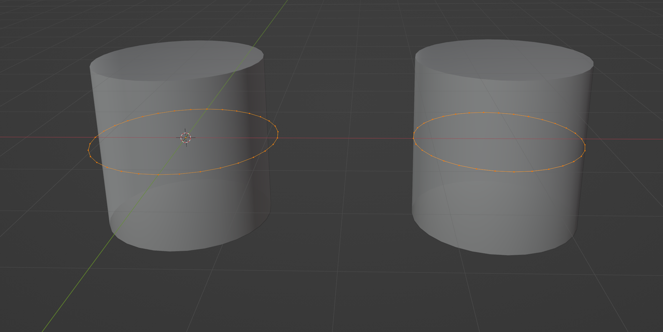Click the top face of right cylinder

tap(505, 59)
